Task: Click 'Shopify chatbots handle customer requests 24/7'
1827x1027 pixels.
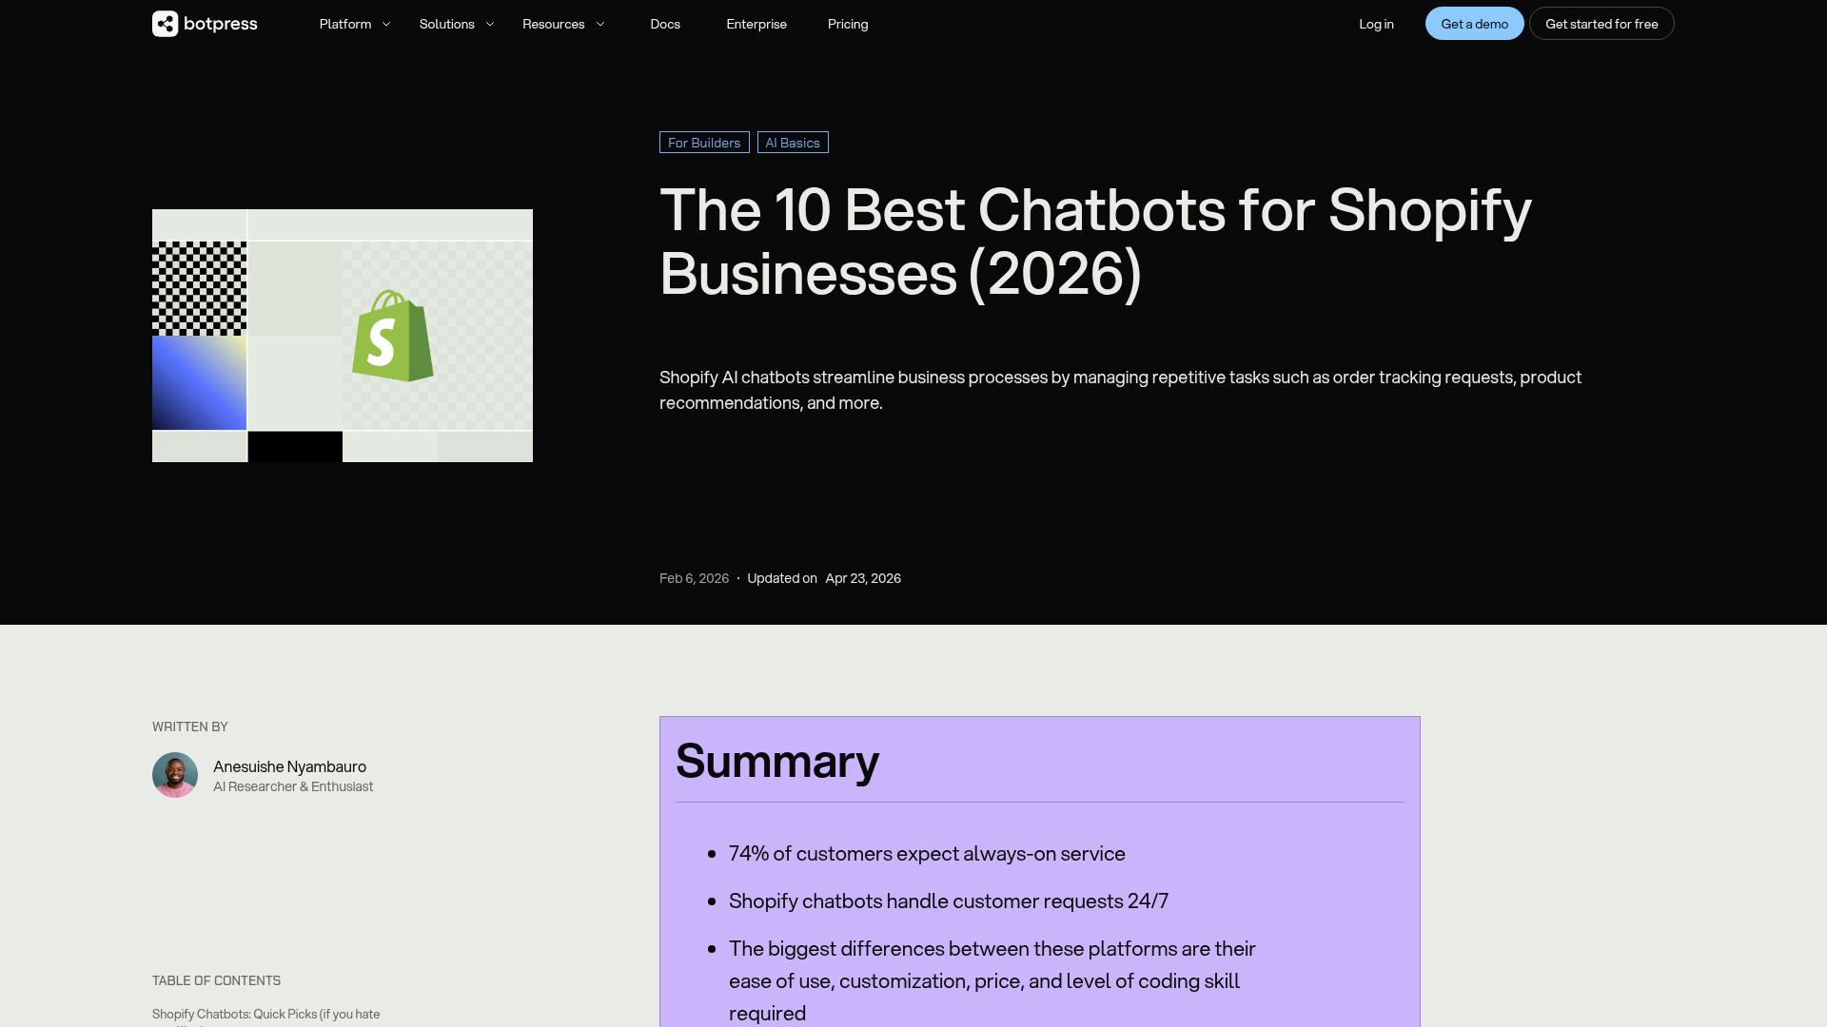Action: coord(949,901)
